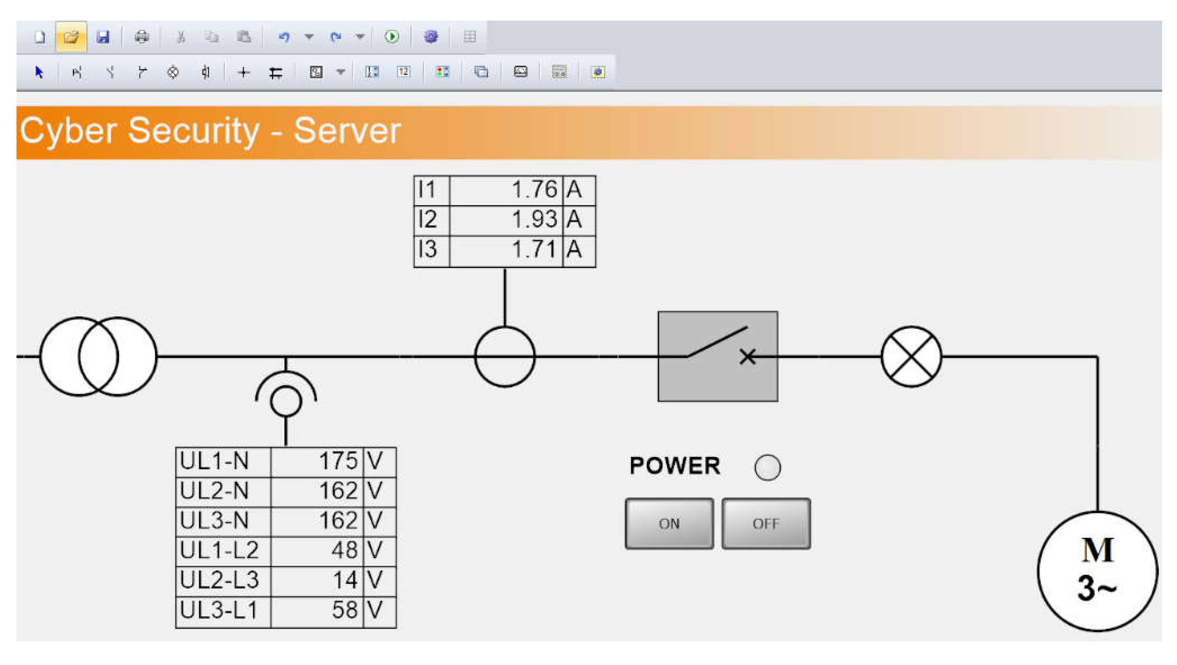The image size is (1177, 665).
Task: Save using the floppy disk icon
Action: (x=103, y=36)
